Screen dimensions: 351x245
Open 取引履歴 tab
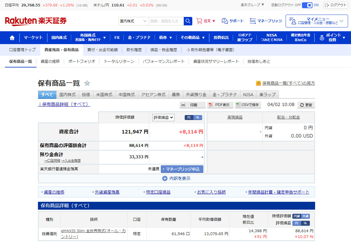(x=134, y=50)
